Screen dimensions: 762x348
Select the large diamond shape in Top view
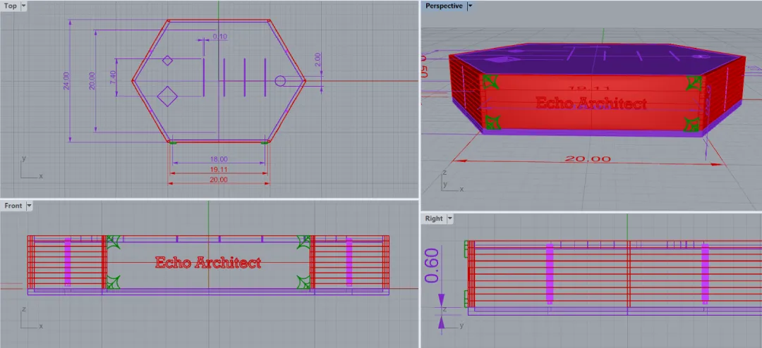[167, 96]
